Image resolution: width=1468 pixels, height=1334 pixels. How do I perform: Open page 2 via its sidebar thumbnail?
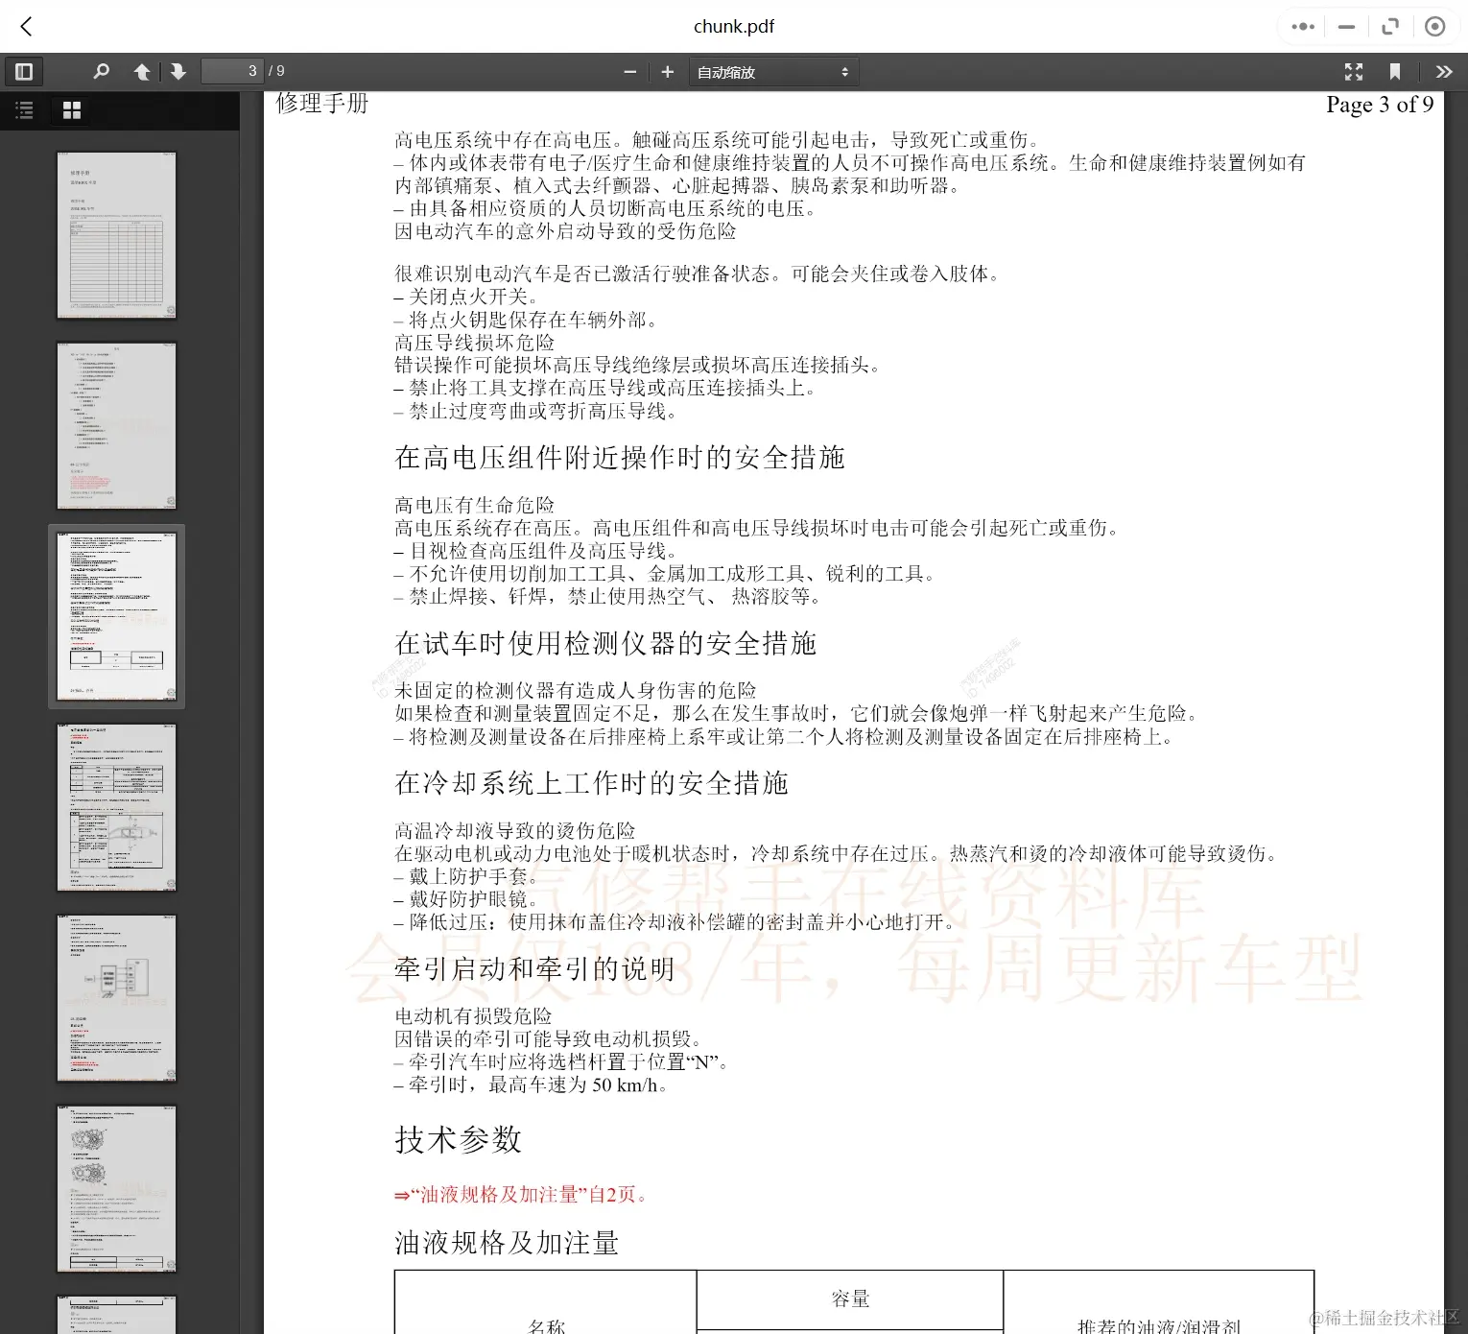point(117,424)
